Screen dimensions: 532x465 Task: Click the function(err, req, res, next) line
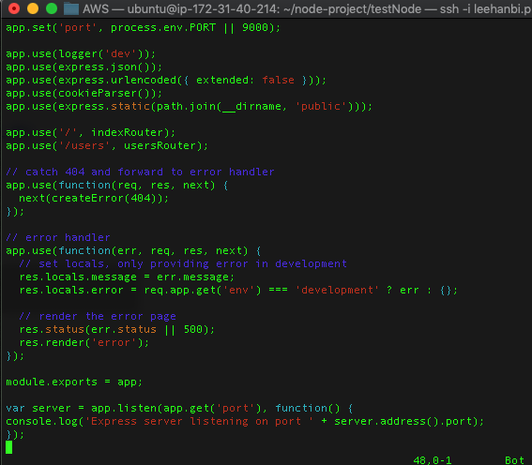pyautogui.click(x=133, y=251)
